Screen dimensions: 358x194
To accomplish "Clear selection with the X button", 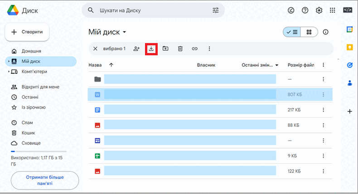I will 95,48.
